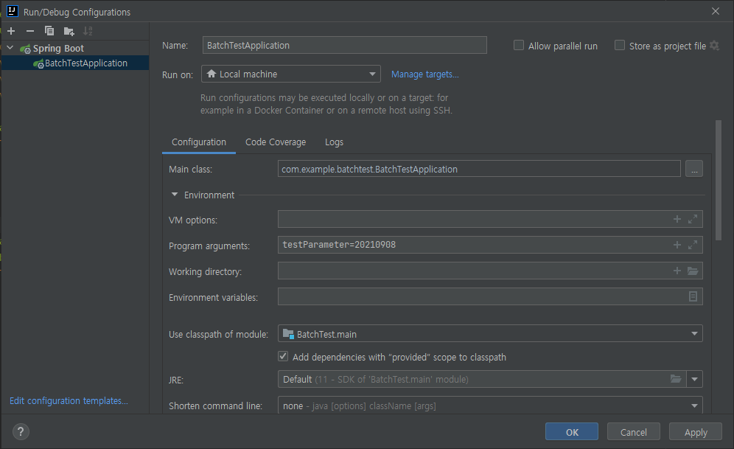This screenshot has width=734, height=449.
Task: Collapse the Environment section
Action: [x=175, y=195]
